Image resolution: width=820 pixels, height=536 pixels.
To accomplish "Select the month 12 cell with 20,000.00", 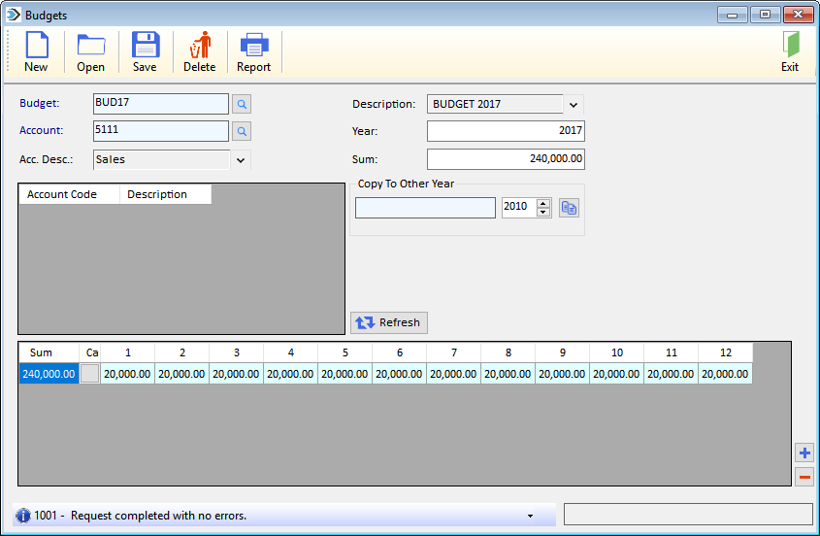I will [x=726, y=374].
